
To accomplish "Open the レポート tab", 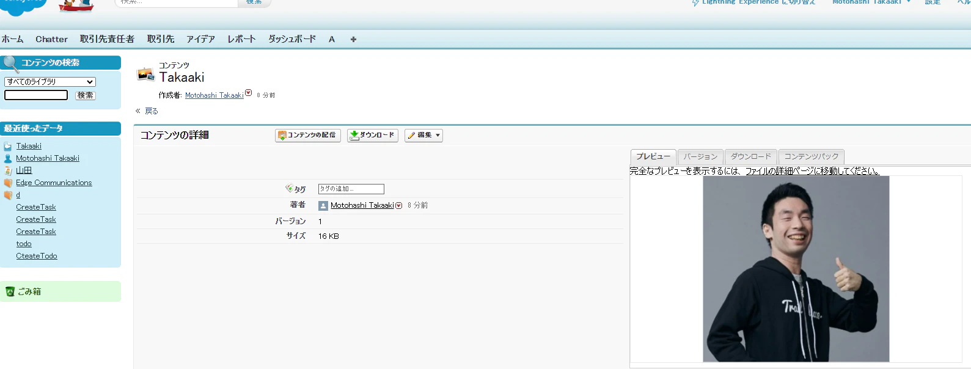I will coord(241,39).
